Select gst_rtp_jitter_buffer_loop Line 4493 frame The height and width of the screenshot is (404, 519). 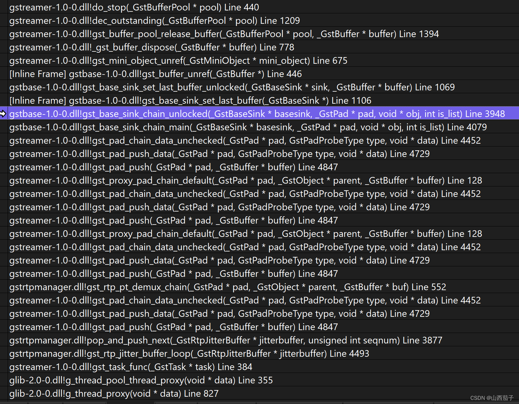tap(263, 353)
